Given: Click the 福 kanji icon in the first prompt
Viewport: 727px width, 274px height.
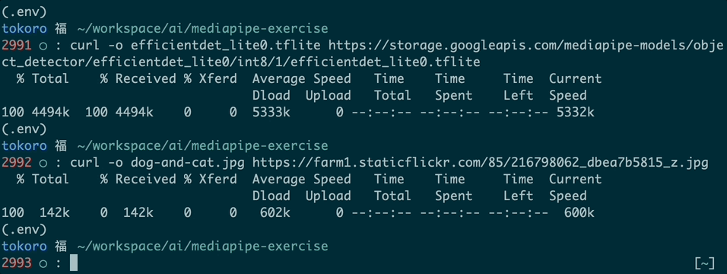Looking at the screenshot, I should coord(61,28).
